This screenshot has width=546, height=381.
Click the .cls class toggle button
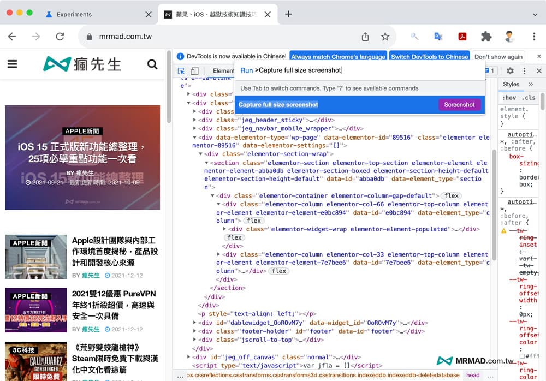(x=529, y=98)
